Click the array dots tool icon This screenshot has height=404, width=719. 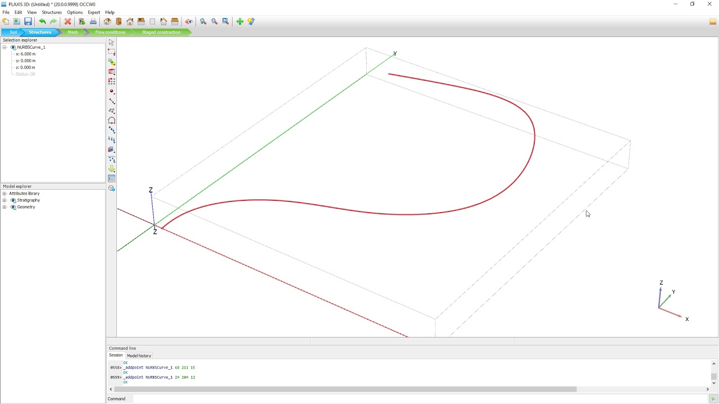tap(111, 81)
